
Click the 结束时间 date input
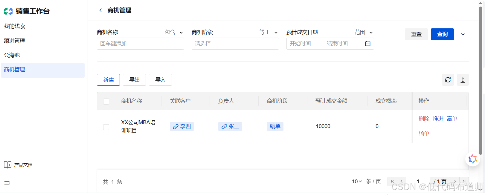pyautogui.click(x=337, y=44)
